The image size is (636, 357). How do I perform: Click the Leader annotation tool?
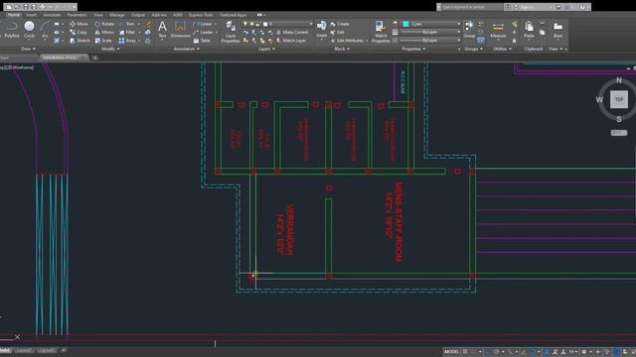coord(203,32)
